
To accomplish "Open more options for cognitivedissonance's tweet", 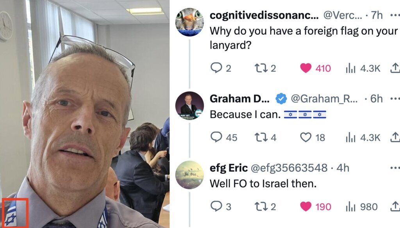I will point(395,15).
